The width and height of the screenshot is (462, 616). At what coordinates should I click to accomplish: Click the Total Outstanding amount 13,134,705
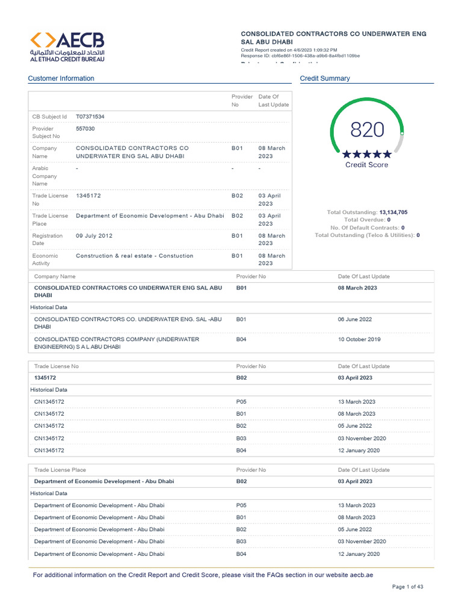pos(393,212)
